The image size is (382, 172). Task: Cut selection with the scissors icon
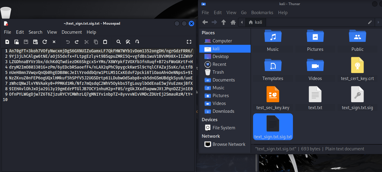tap(86, 42)
